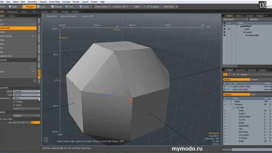This screenshot has height=153, width=272.
Task: Click the Snapping button in tool properties
Action: pyautogui.click(x=26, y=116)
